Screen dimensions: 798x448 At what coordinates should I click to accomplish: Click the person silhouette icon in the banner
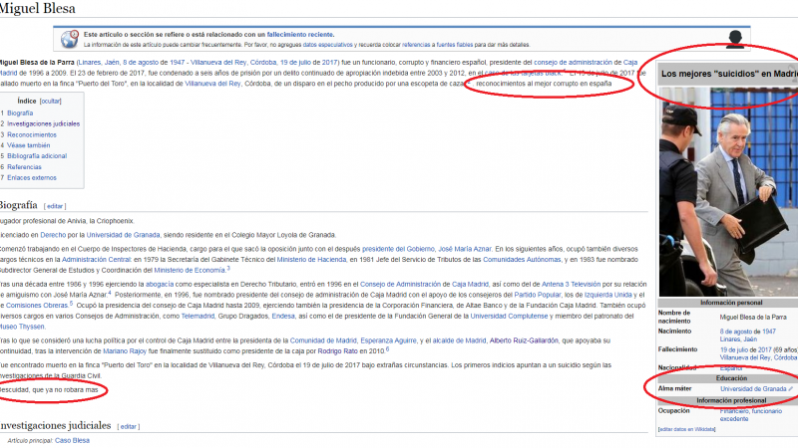point(734,39)
